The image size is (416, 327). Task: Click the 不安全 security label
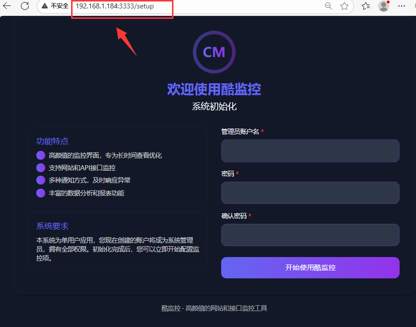[60, 6]
